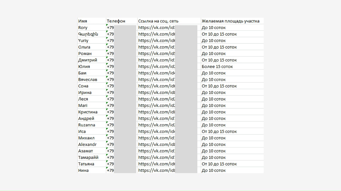Click the "Более 15 соток" cell
This screenshot has width=341, height=191.
(217, 67)
